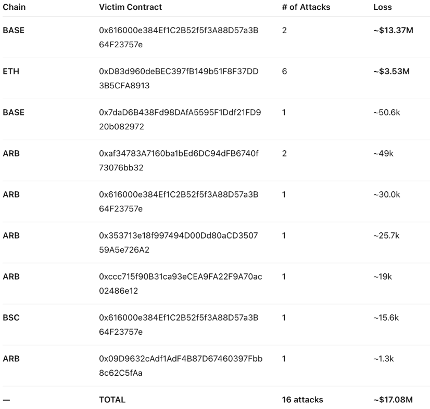Viewport: 430px width, 409px height.
Task: Click the ~50.6k loss cell
Action: click(x=386, y=113)
